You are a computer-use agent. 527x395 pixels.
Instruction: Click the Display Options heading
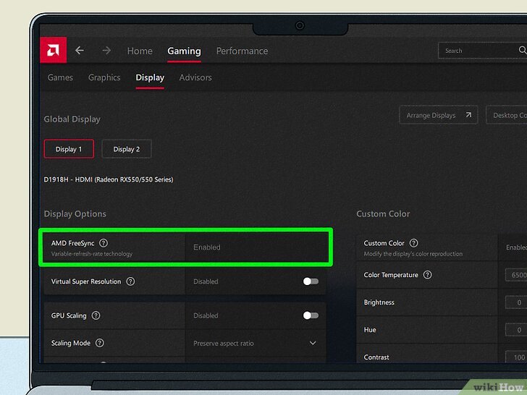click(x=75, y=214)
